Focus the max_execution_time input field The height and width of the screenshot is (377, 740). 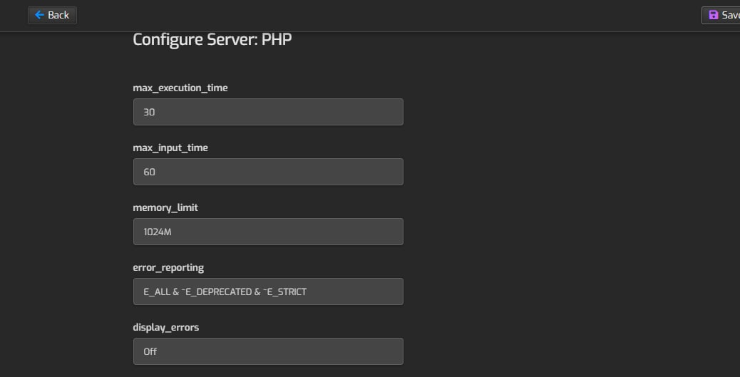pyautogui.click(x=268, y=112)
